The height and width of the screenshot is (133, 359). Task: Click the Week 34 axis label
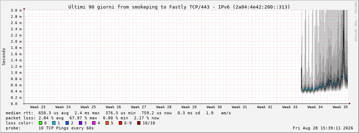click(315, 107)
